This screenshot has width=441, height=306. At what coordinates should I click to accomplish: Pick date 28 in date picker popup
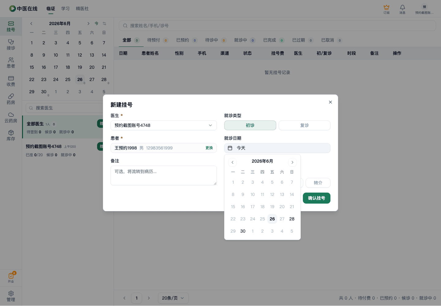(x=292, y=219)
